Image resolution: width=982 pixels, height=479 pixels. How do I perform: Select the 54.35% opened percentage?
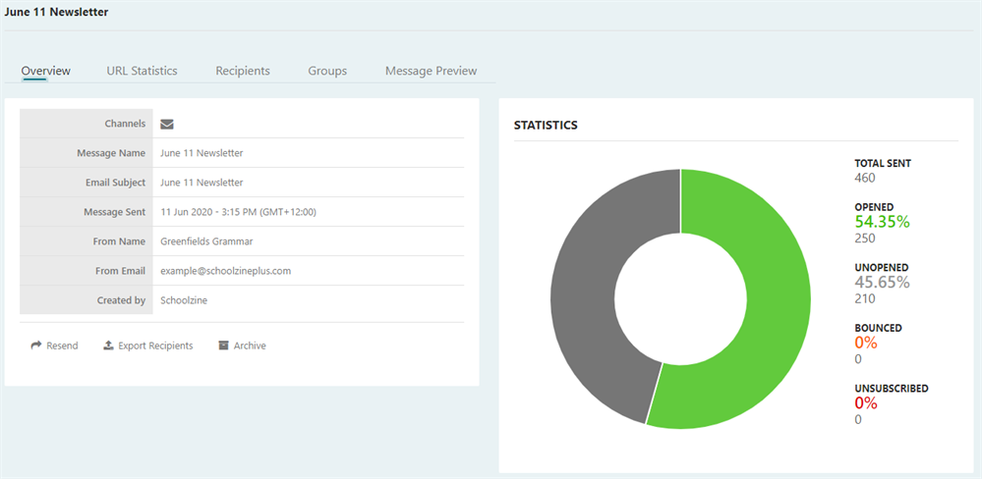coord(882,222)
